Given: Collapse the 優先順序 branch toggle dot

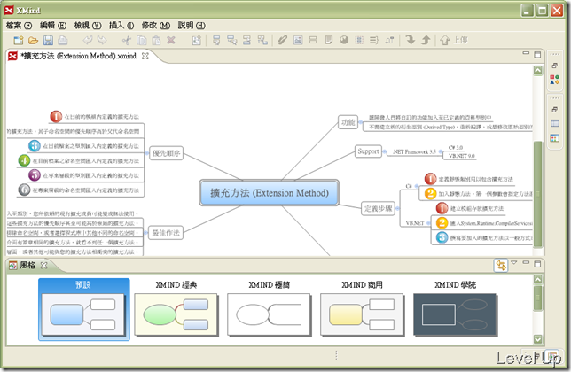Looking at the screenshot, I should (147, 153).
